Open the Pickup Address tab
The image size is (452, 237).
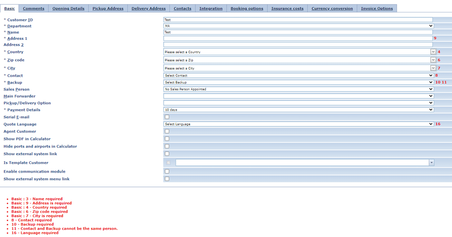[x=108, y=9]
